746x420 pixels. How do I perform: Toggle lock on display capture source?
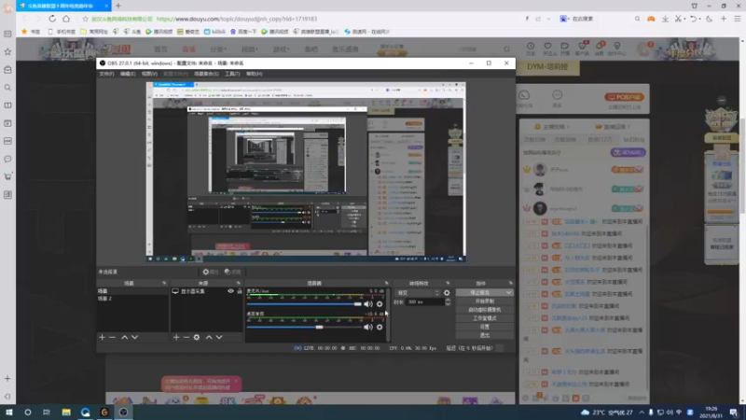coord(240,291)
